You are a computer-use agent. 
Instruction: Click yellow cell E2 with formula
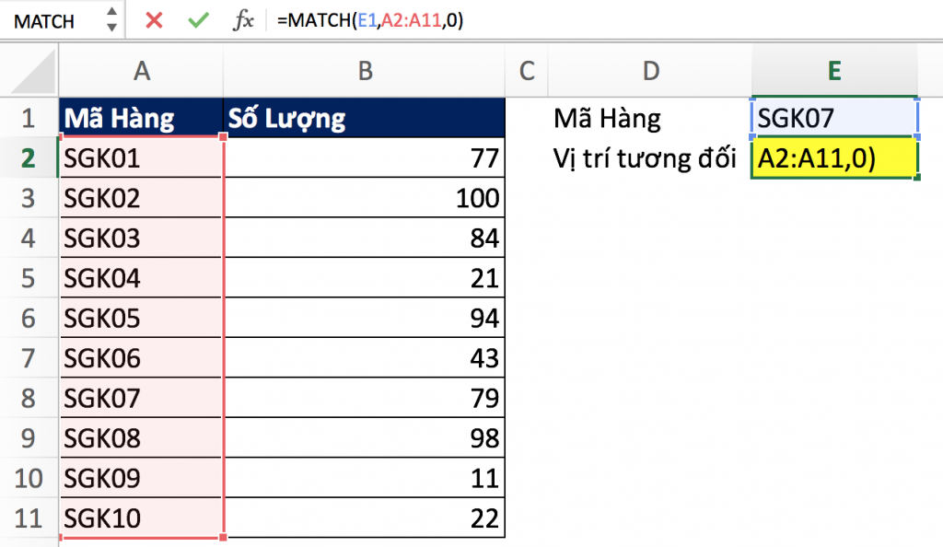tap(834, 158)
